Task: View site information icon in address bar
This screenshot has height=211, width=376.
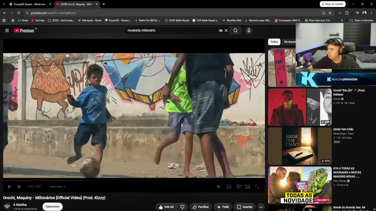Action: [27, 13]
